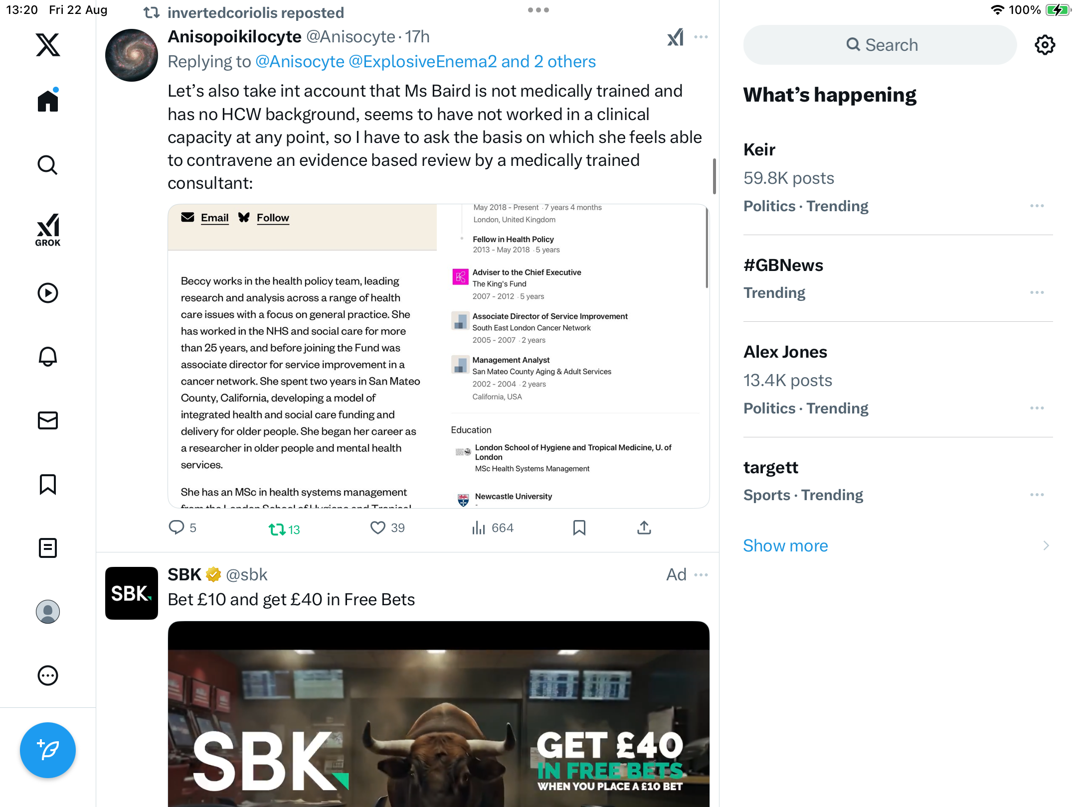Open the More circle menu in sidebar
Image resolution: width=1077 pixels, height=807 pixels.
(48, 675)
